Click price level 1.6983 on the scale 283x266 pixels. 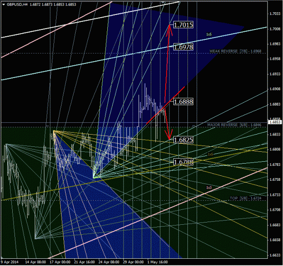point(275,44)
